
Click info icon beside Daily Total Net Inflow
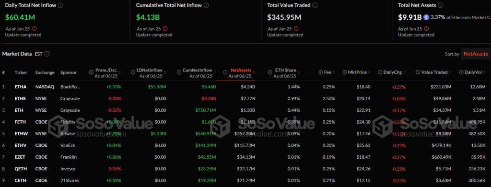pos(60,5)
